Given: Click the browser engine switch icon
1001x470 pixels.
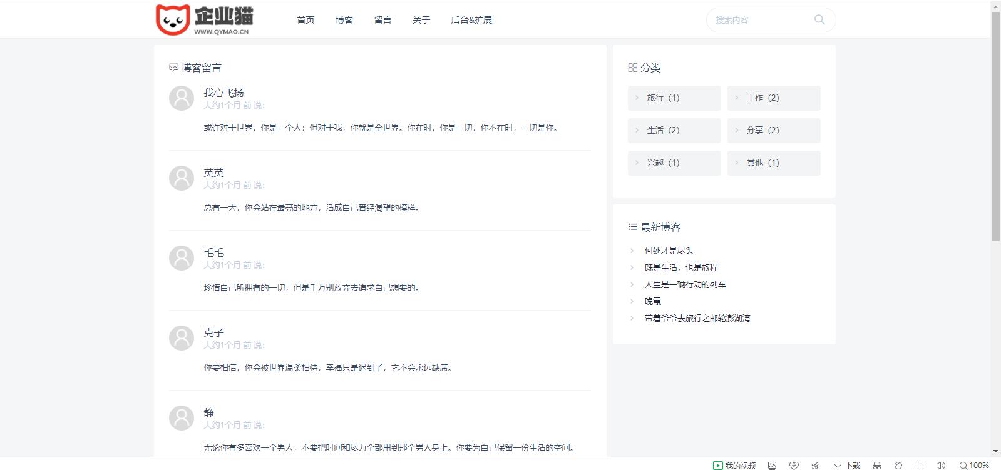Looking at the screenshot, I should (x=898, y=465).
